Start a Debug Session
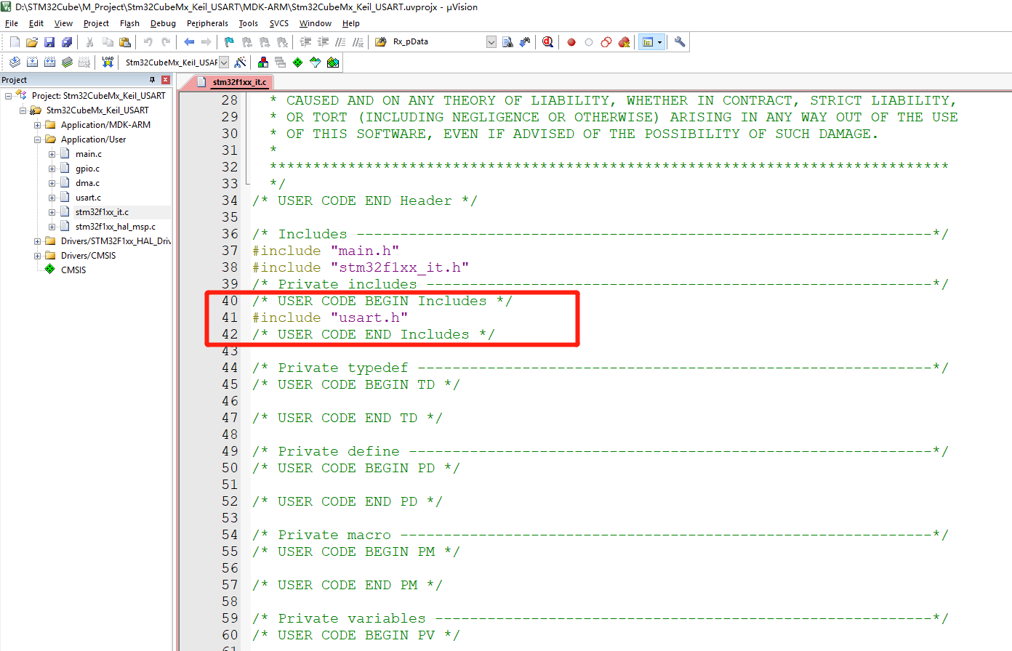 (x=547, y=41)
